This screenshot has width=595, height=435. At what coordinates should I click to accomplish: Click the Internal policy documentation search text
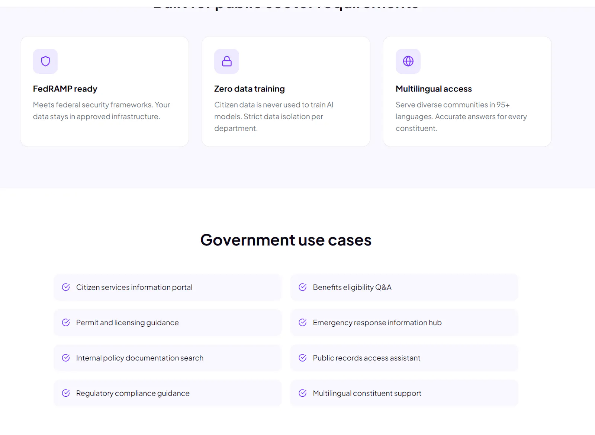pyautogui.click(x=140, y=358)
